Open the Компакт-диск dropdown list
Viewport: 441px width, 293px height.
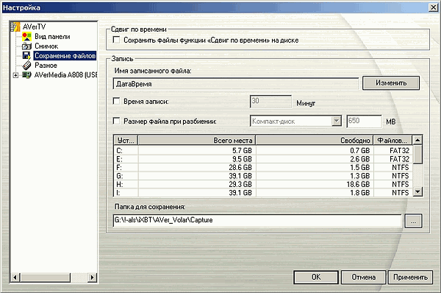click(x=336, y=121)
